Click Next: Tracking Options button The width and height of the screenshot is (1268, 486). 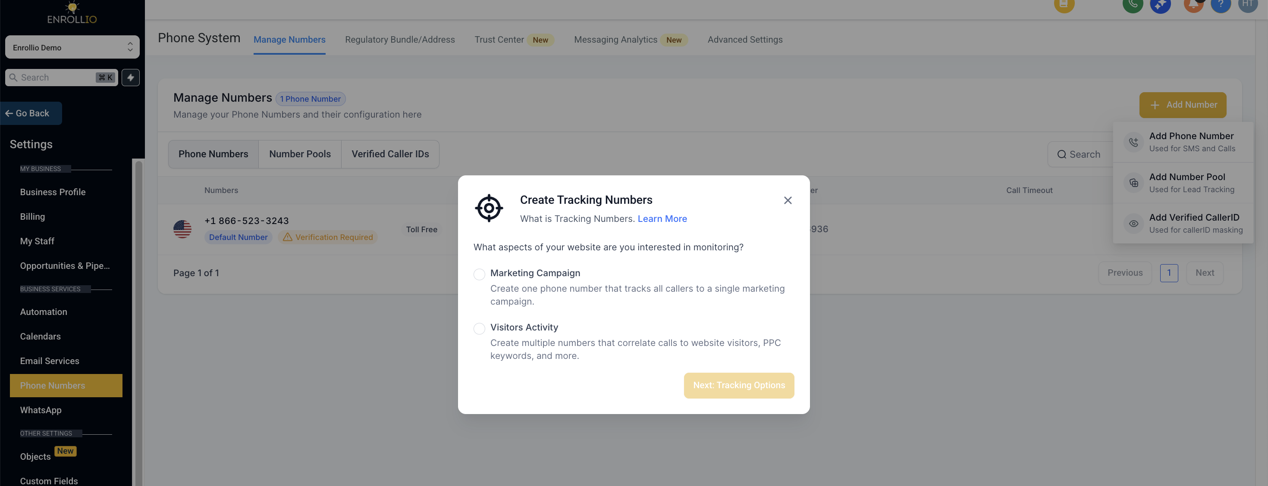point(738,385)
